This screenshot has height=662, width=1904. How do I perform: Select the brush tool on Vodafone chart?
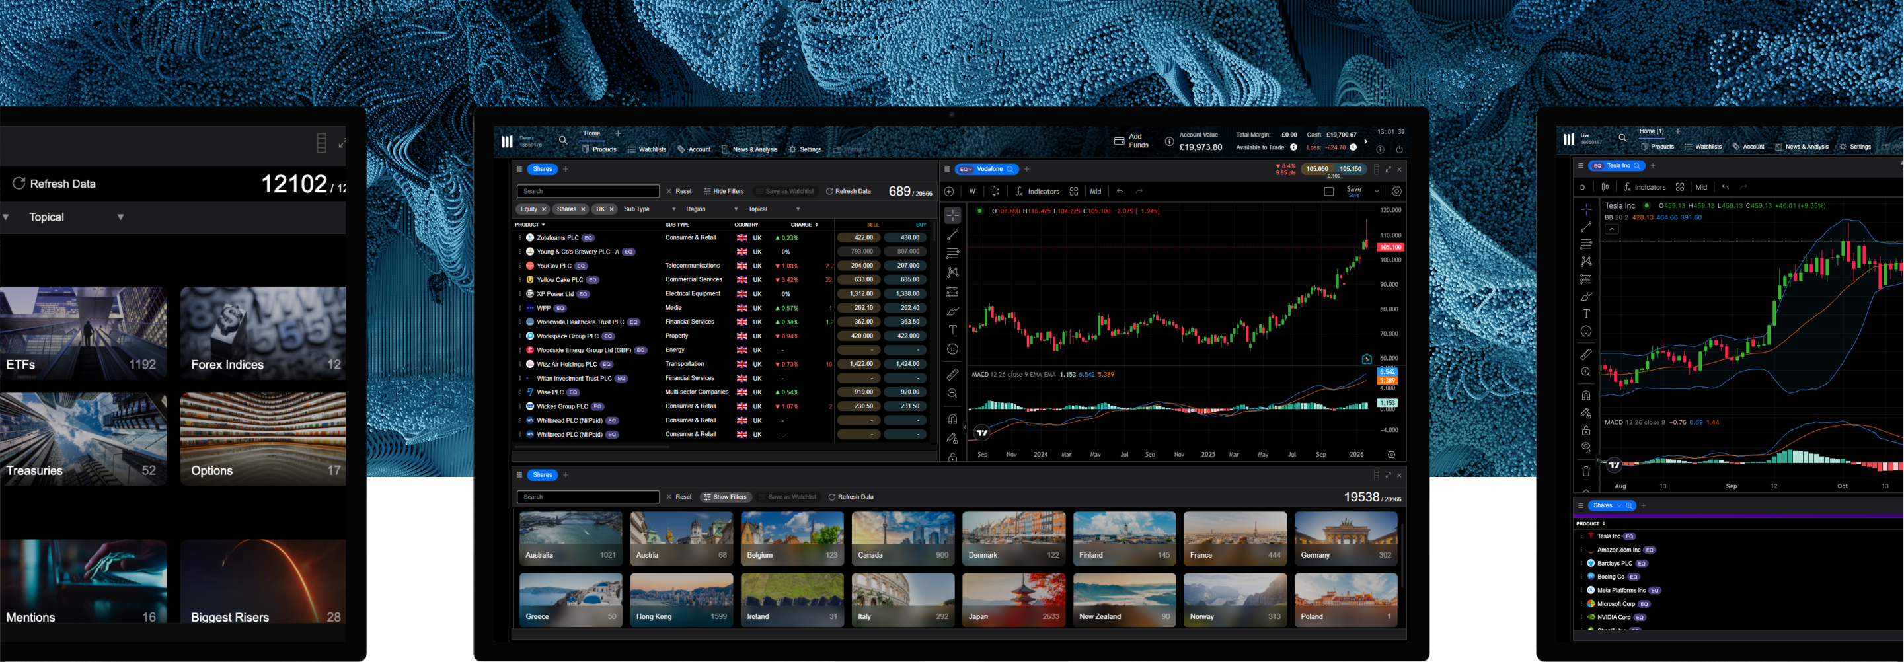tap(953, 311)
